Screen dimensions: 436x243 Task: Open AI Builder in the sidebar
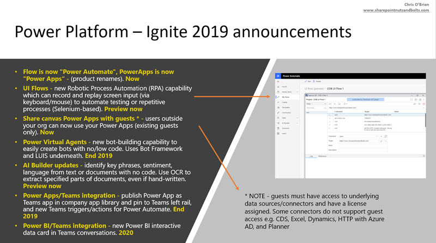tap(286, 123)
